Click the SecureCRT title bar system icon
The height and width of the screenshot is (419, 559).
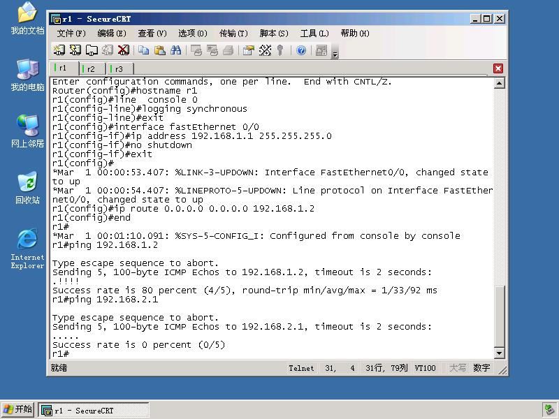tap(56, 19)
